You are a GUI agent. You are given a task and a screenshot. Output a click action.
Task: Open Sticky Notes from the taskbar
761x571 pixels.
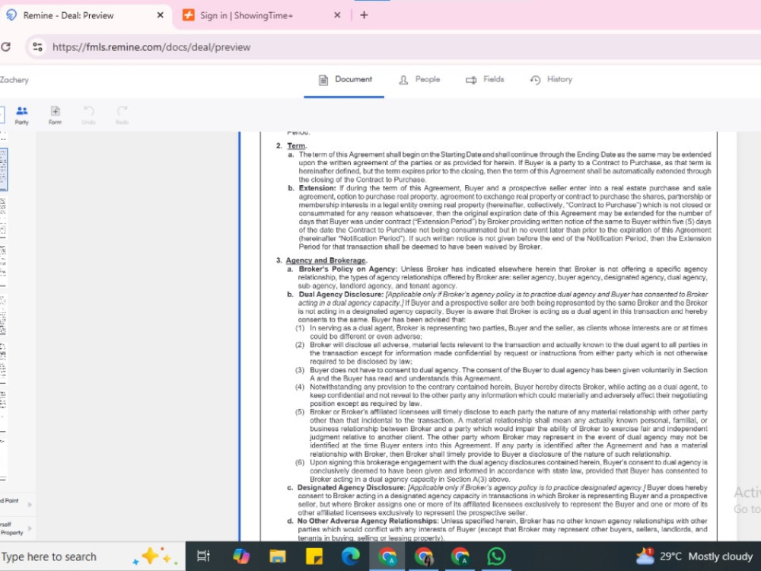click(314, 557)
